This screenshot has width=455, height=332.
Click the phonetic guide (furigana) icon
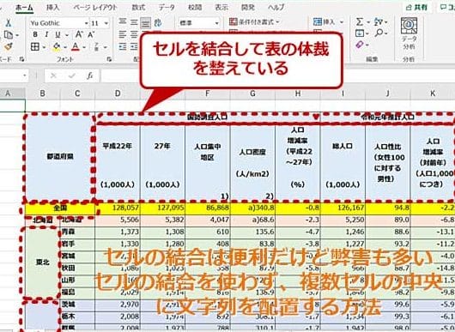97,46
